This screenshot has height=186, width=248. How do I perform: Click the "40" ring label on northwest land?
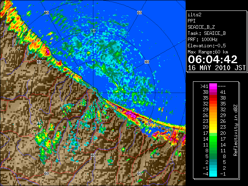pos(39,62)
